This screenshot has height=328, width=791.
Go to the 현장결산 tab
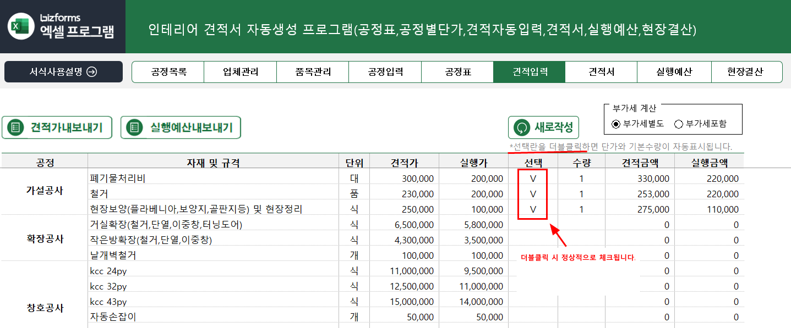(x=746, y=71)
